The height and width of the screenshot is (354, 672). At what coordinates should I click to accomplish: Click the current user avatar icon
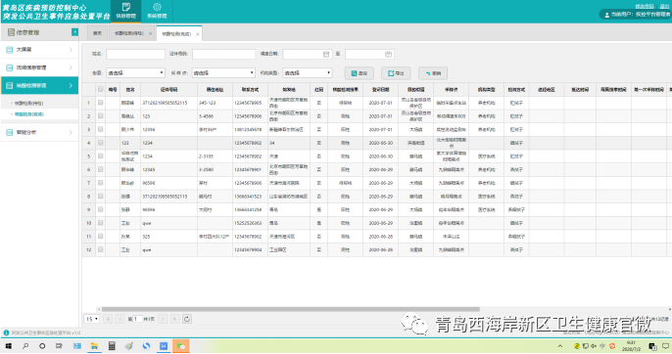[x=607, y=15]
